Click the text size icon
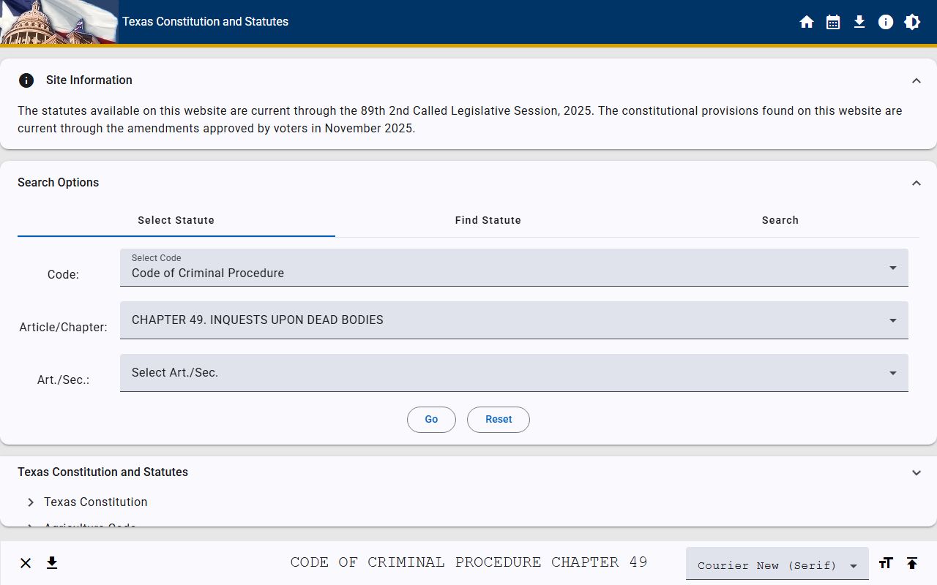Viewport: 937px width, 585px height. click(x=886, y=563)
